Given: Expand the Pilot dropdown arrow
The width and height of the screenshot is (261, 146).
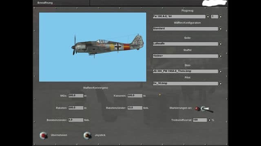Looking at the screenshot, I should (x=220, y=84).
